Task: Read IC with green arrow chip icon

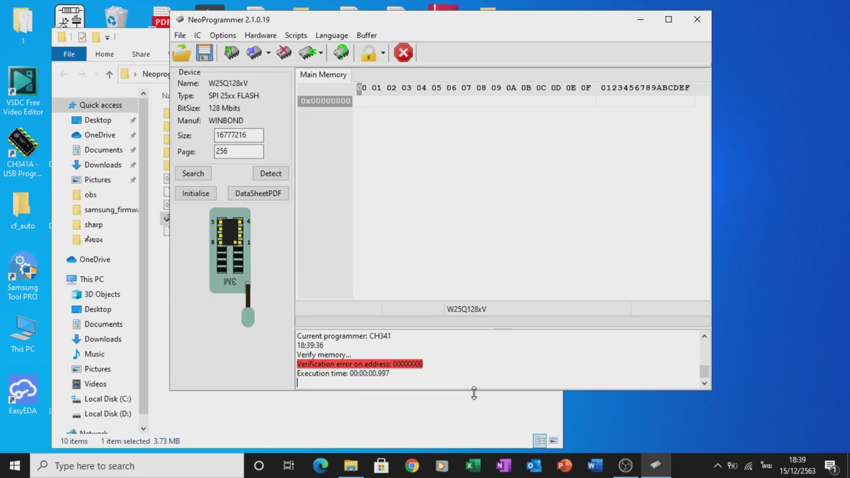Action: pos(231,53)
